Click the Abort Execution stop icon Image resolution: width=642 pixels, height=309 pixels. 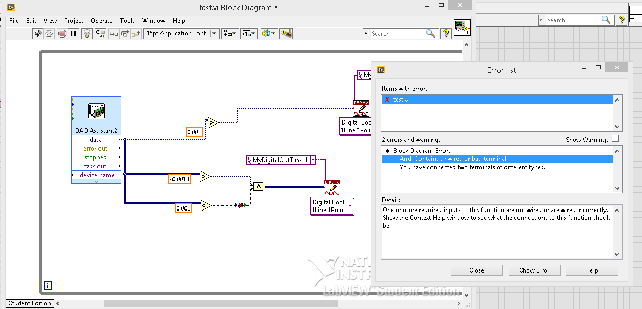(x=62, y=33)
